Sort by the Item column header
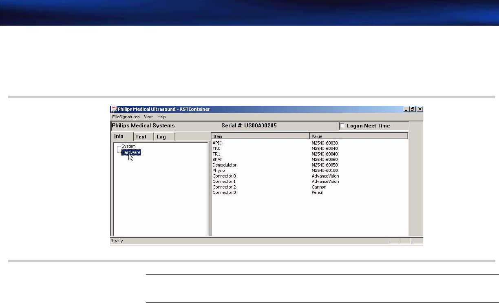The height and width of the screenshot is (305, 499). tap(261, 136)
